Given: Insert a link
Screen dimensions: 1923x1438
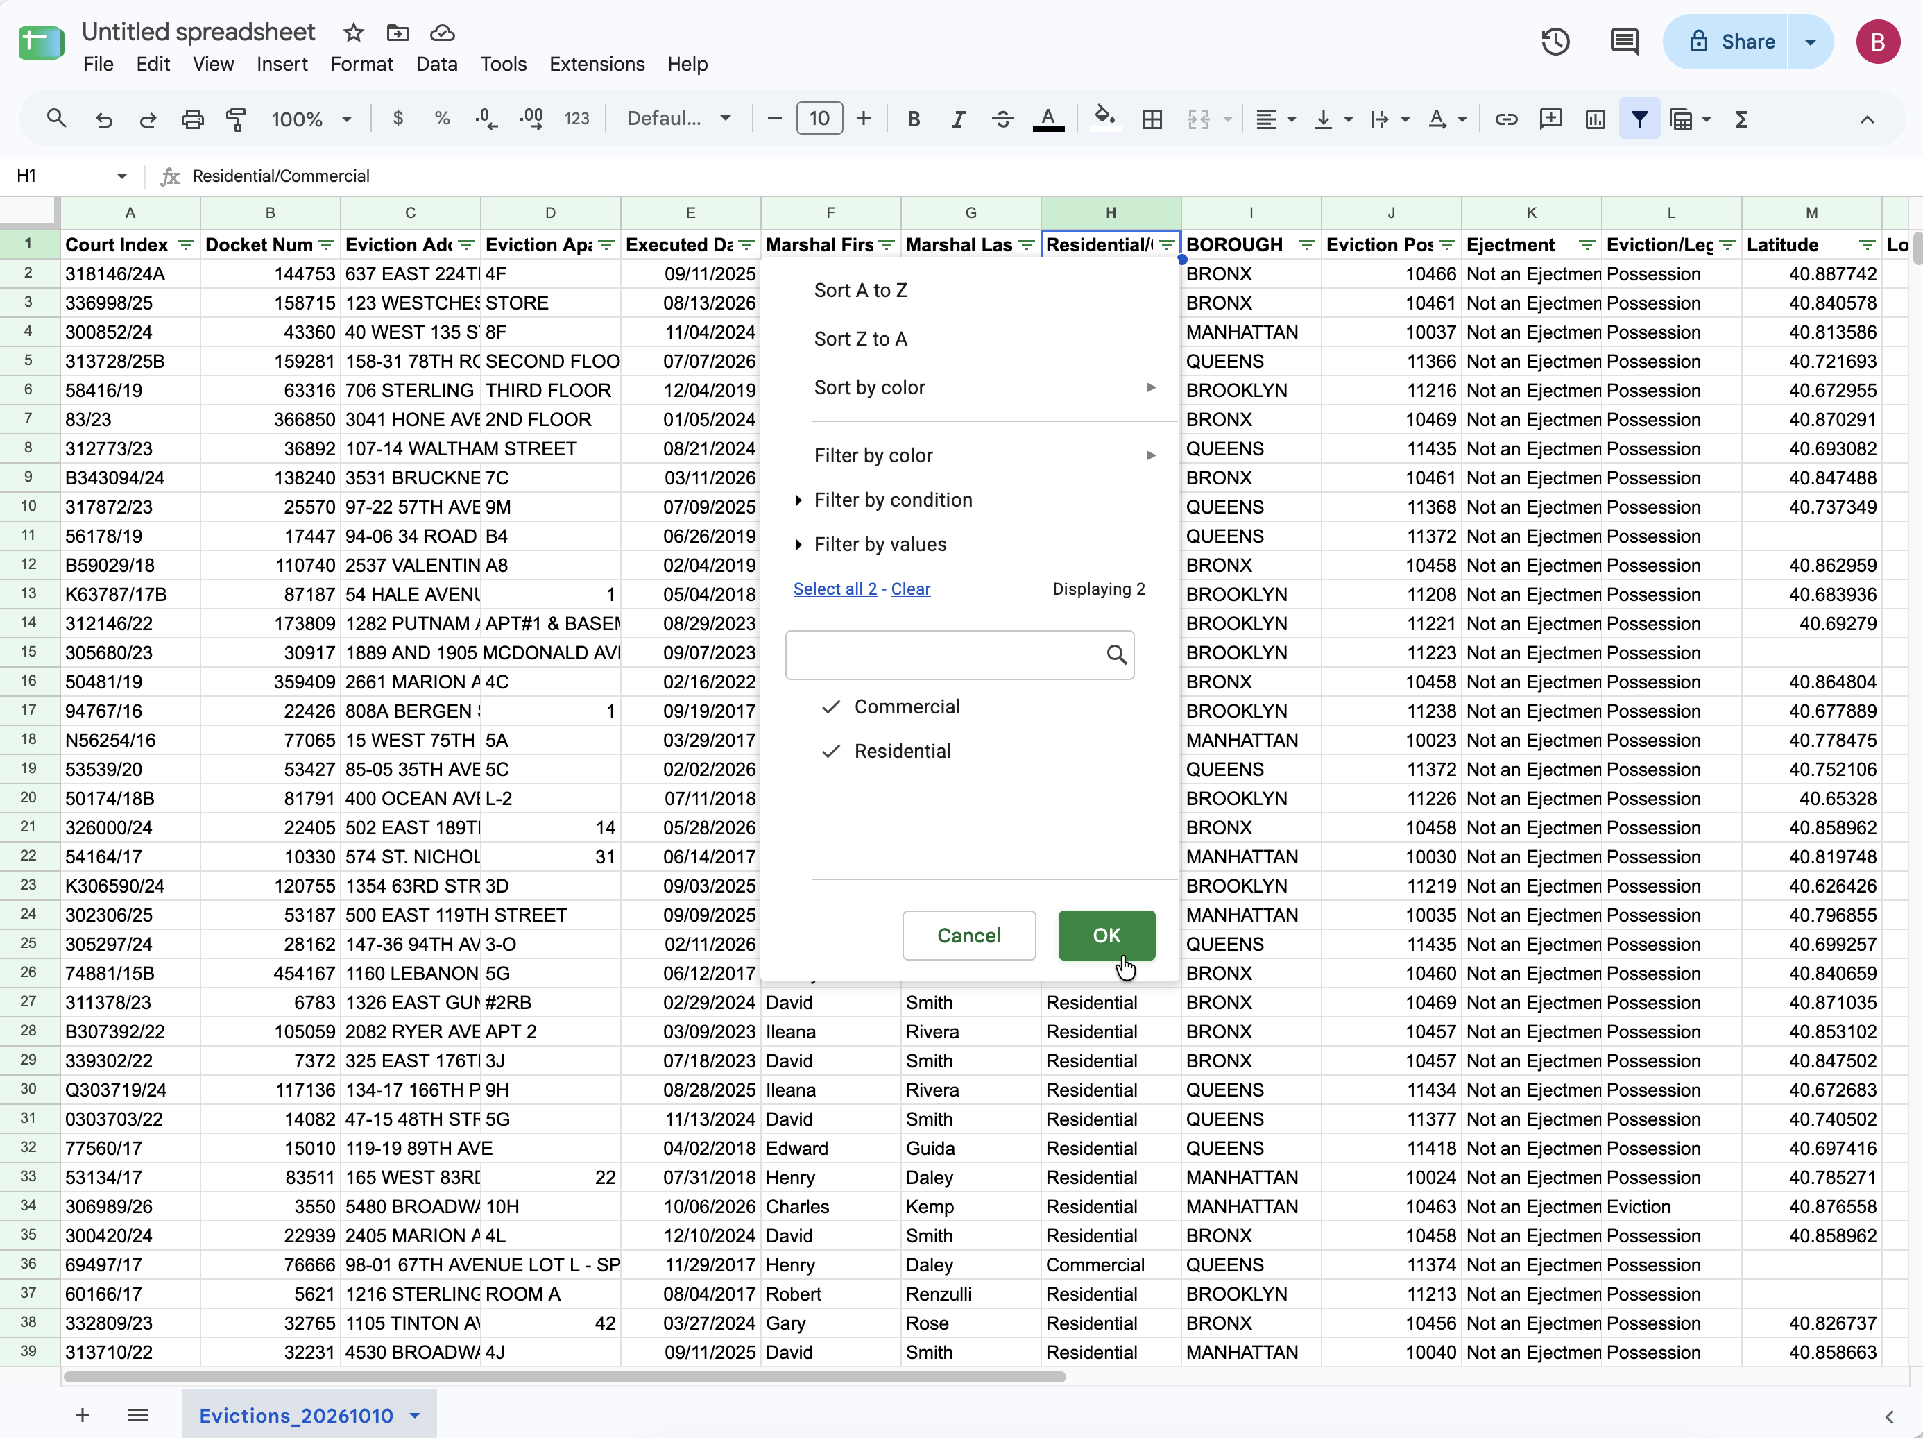Looking at the screenshot, I should [1505, 119].
